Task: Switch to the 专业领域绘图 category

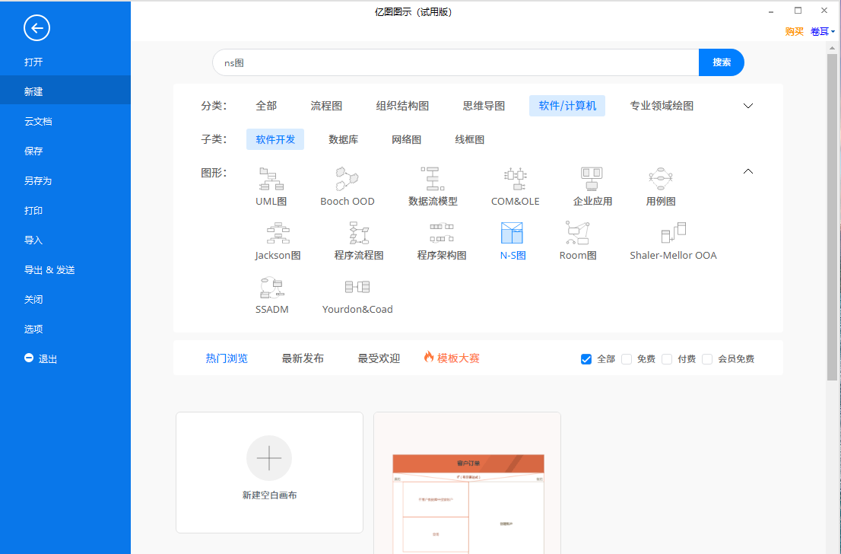Action: (662, 106)
